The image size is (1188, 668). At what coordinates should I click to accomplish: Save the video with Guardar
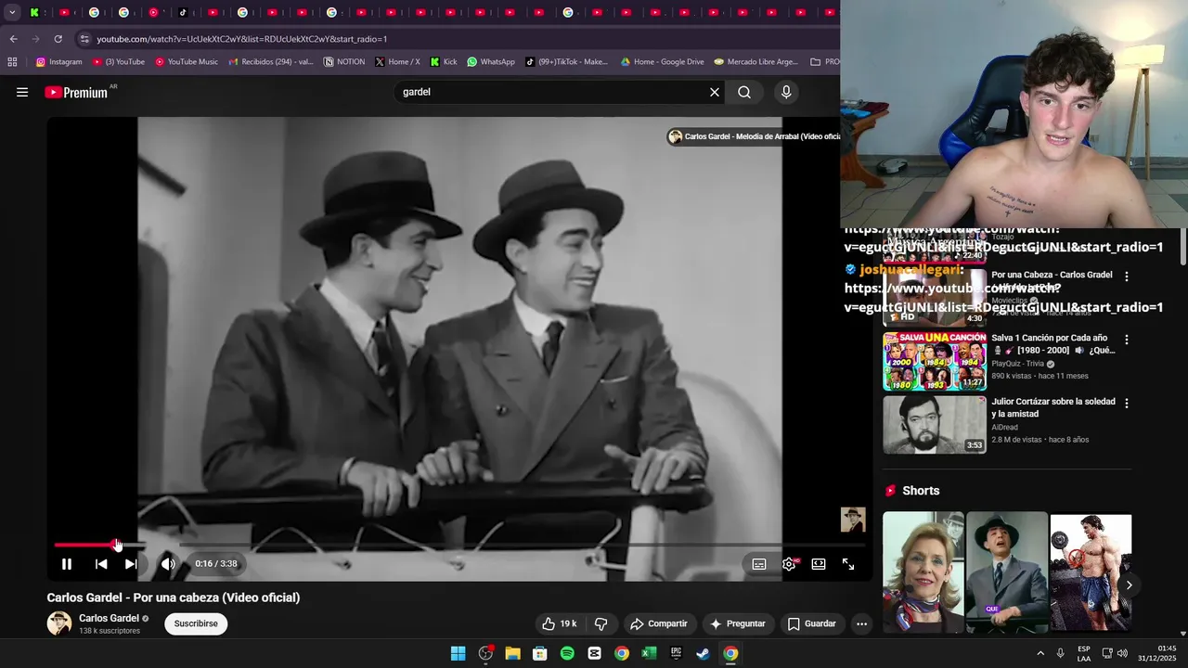point(812,623)
